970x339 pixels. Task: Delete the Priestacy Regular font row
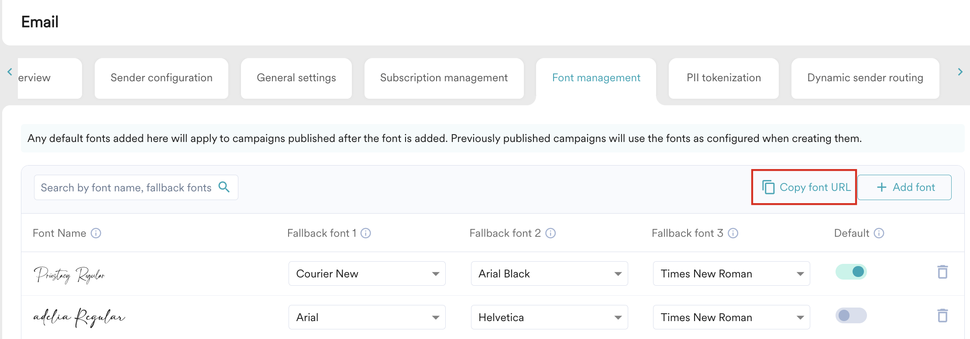pos(942,272)
